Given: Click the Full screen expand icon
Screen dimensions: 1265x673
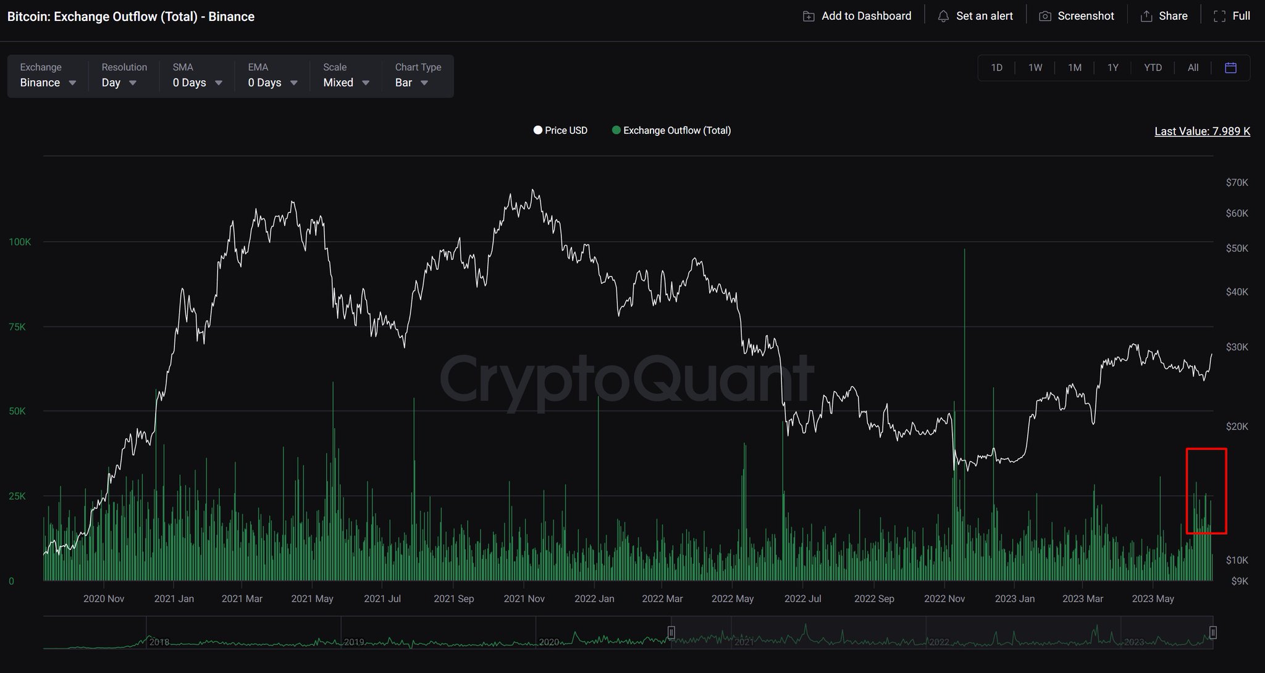Looking at the screenshot, I should coord(1219,17).
